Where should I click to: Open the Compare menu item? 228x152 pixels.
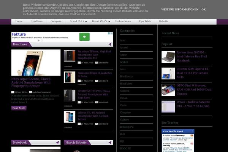[x=56, y=21]
